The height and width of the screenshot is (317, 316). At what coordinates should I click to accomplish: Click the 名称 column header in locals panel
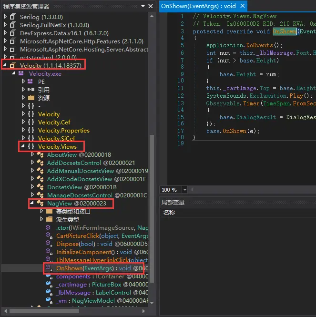point(169,213)
